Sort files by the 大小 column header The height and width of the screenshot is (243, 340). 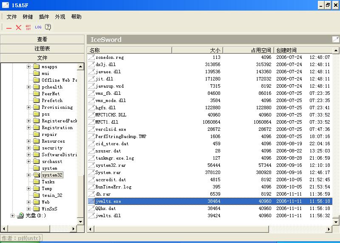197,50
